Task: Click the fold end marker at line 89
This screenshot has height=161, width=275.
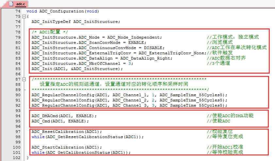Action: tap(24, 90)
